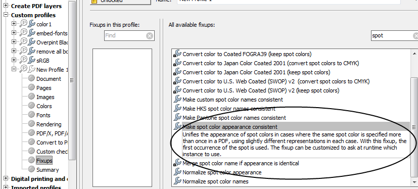The height and width of the screenshot is (189, 418).
Task: Click the embed-fonts magnifier check icon
Action: (23, 33)
